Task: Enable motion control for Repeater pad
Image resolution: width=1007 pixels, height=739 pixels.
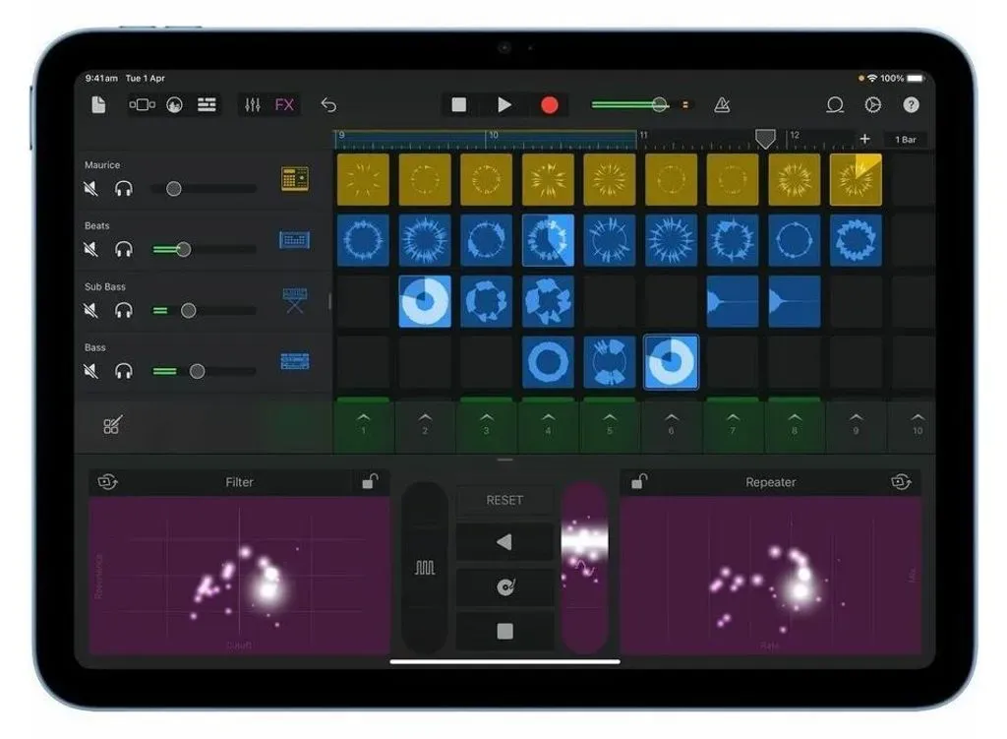Action: pyautogui.click(x=901, y=481)
